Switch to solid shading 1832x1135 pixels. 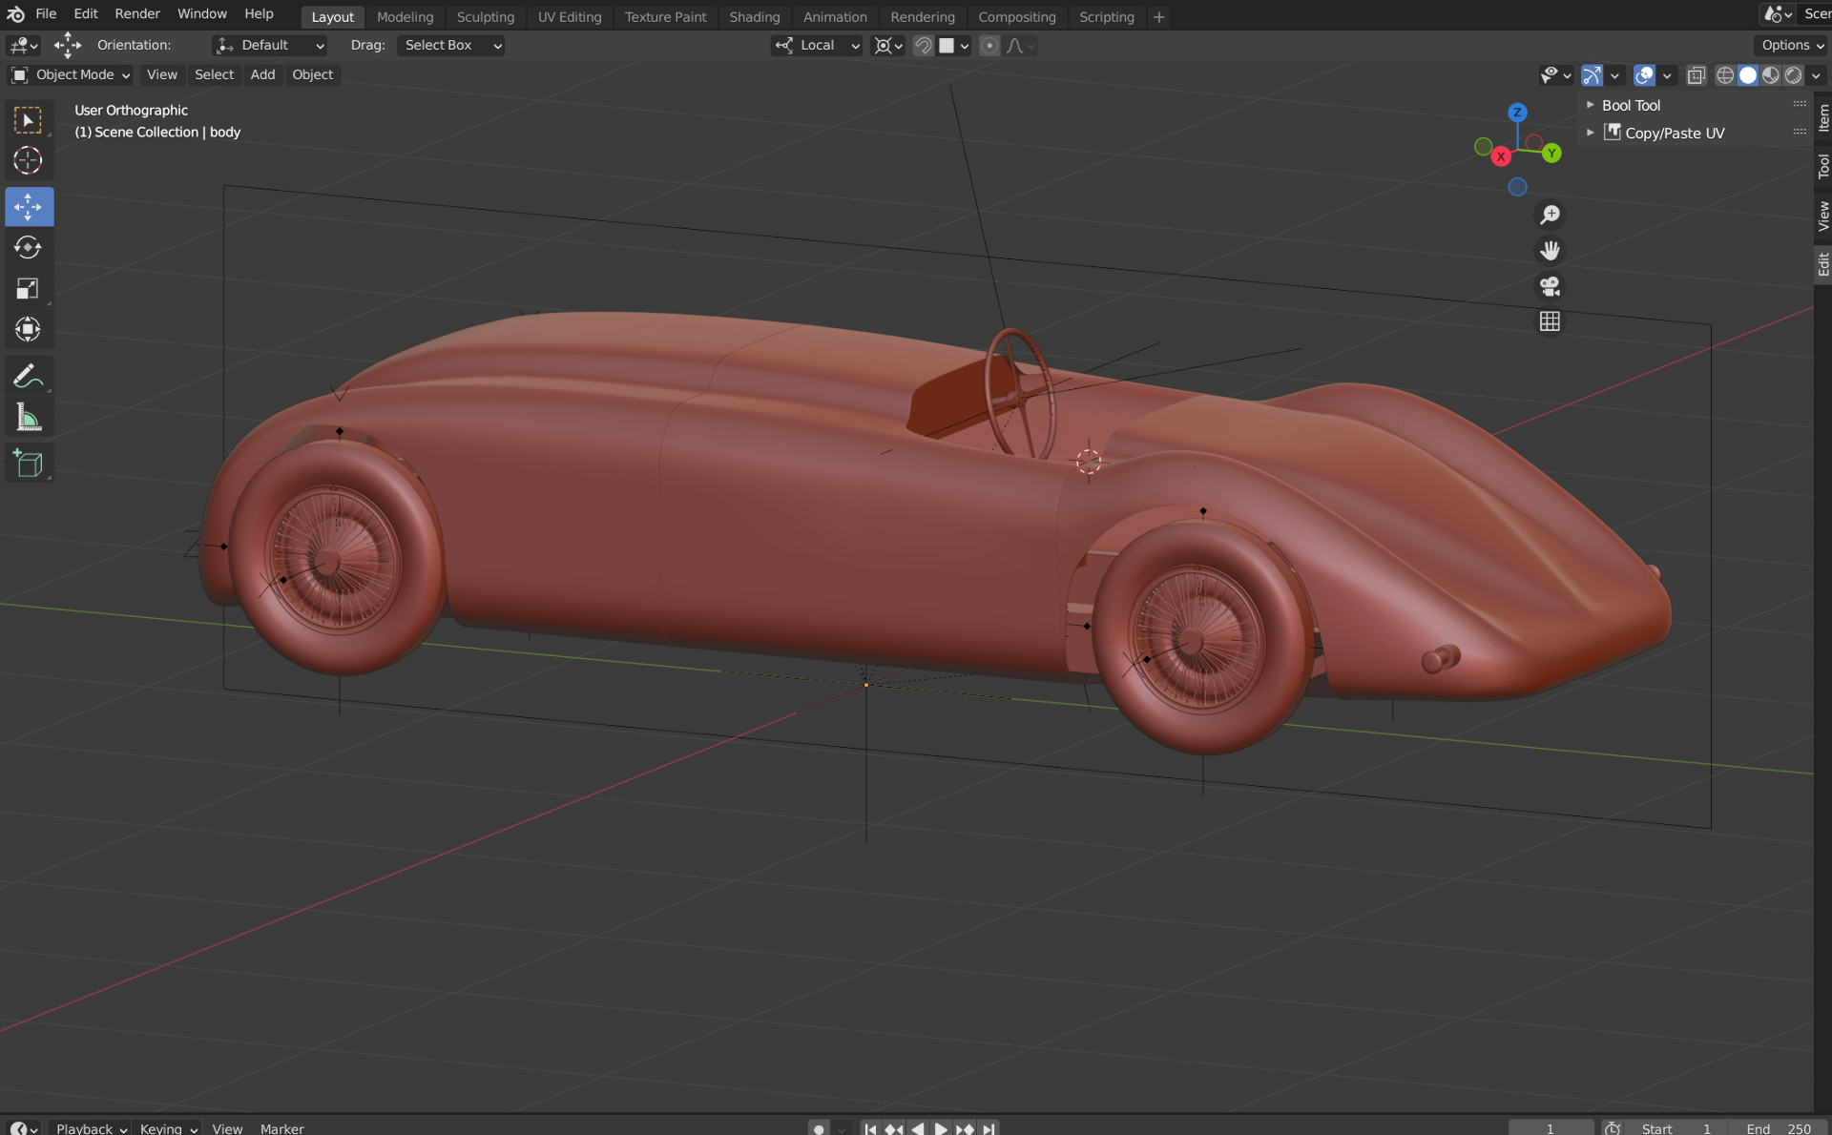pos(1748,75)
